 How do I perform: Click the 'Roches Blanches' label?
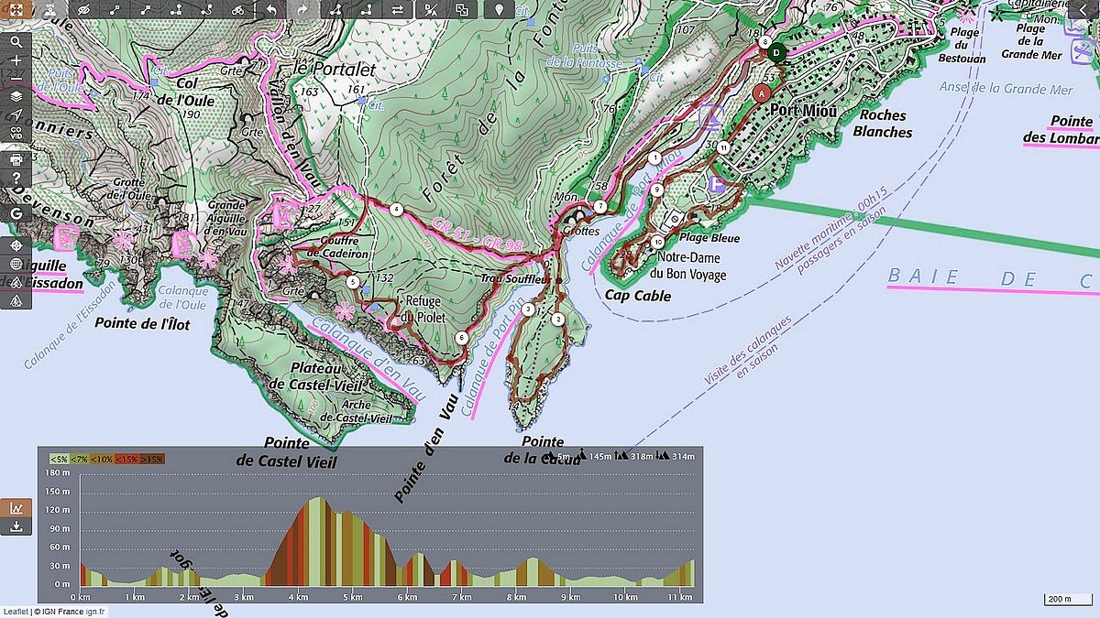pos(883,124)
